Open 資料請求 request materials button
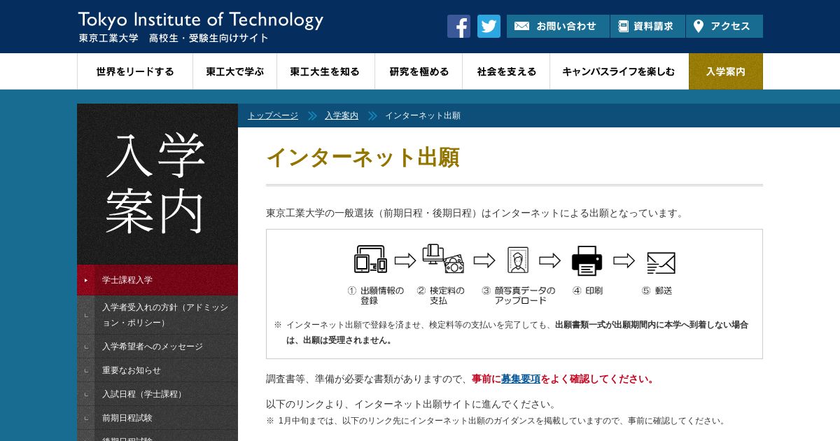 pyautogui.click(x=647, y=26)
